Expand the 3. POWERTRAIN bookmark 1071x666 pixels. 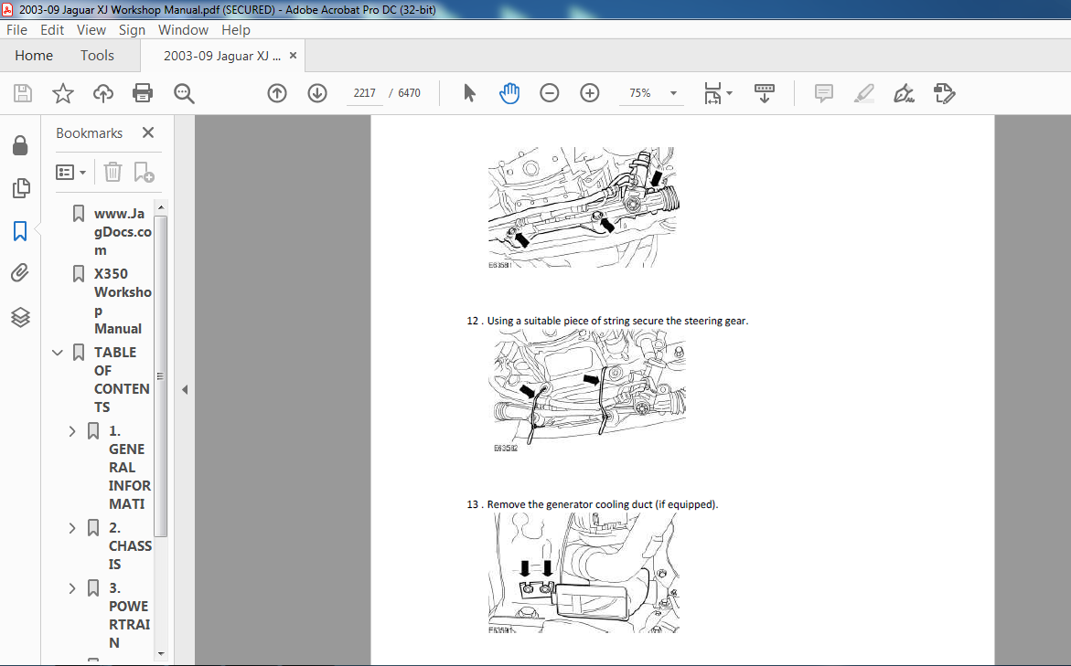coord(72,588)
